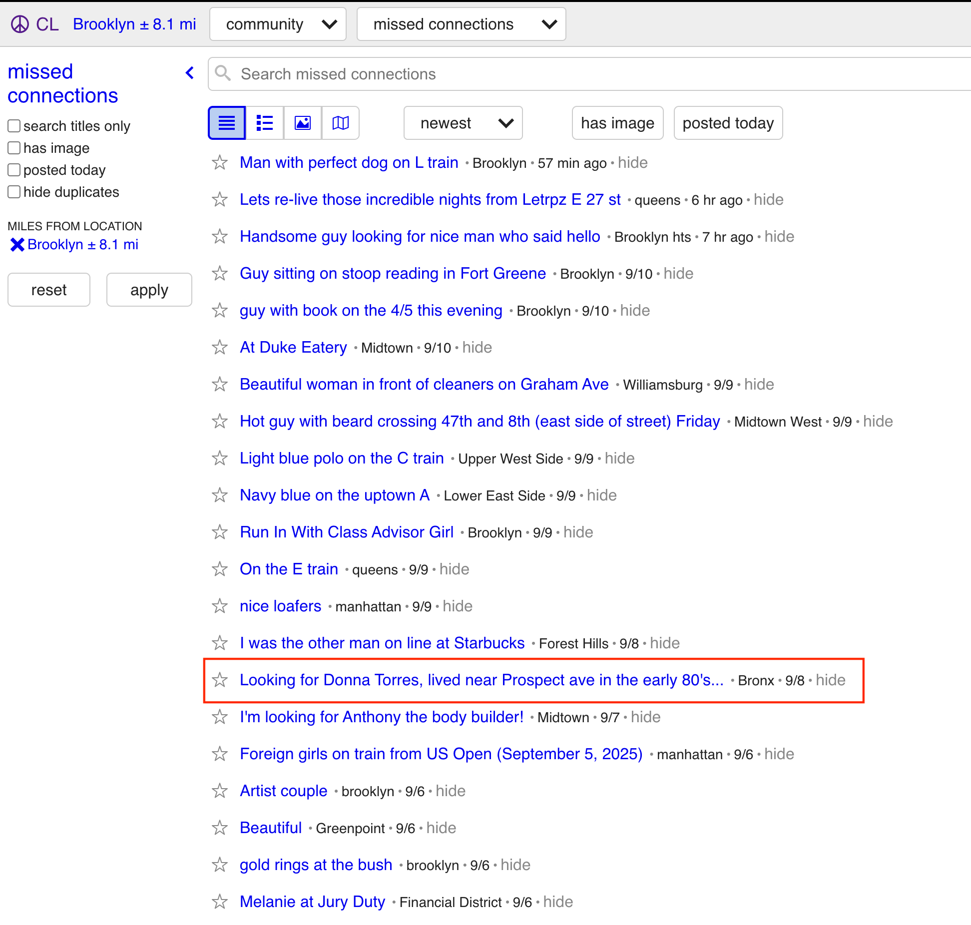Collapse sidebar with left chevron arrow

[x=190, y=73]
